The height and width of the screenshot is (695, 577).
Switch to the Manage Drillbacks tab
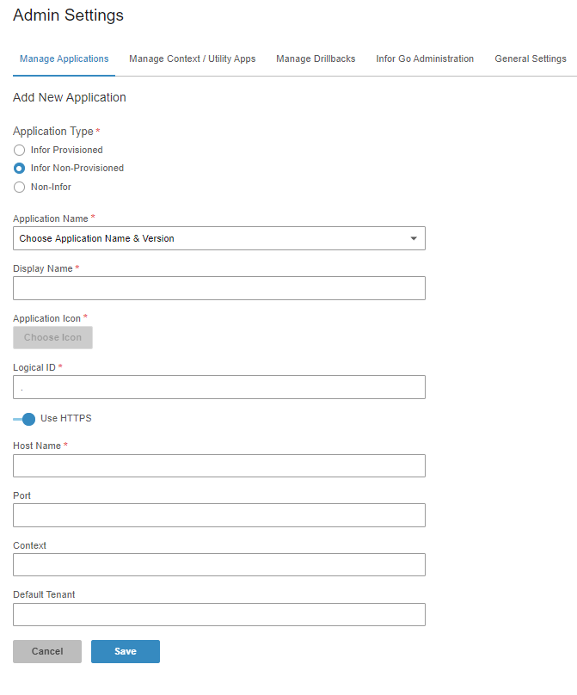click(x=316, y=58)
